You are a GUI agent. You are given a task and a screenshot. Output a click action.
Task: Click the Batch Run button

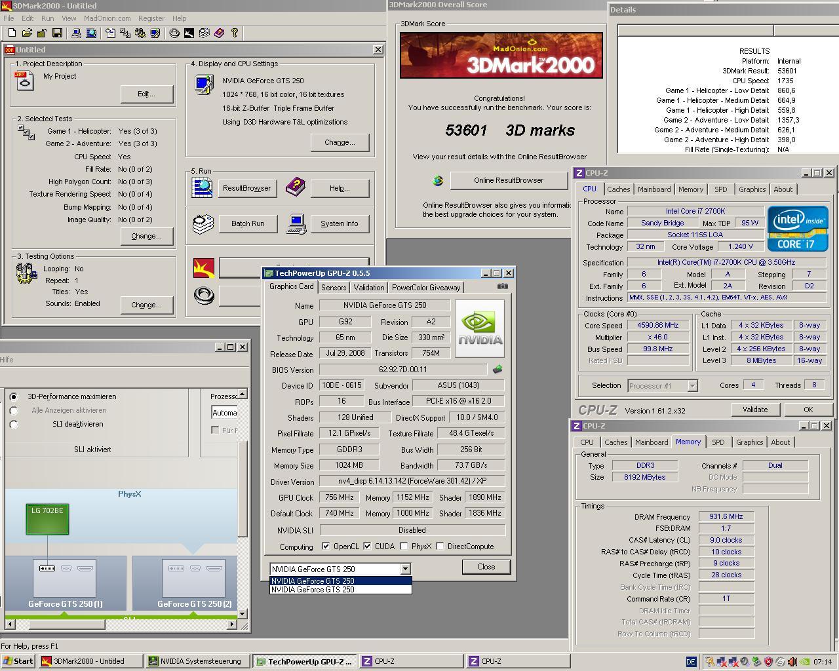pos(248,223)
